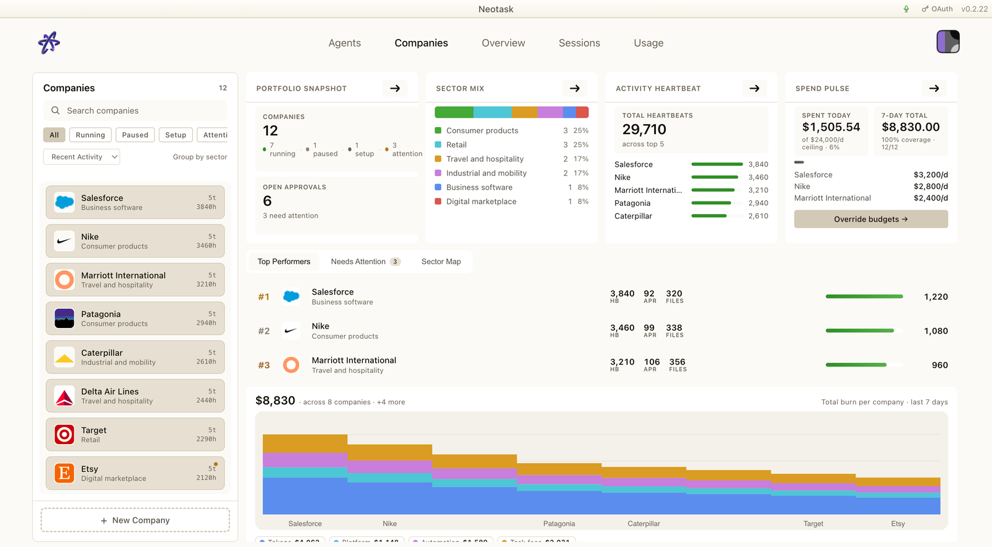This screenshot has width=992, height=547.
Task: Go to the Agents tab
Action: coord(345,43)
